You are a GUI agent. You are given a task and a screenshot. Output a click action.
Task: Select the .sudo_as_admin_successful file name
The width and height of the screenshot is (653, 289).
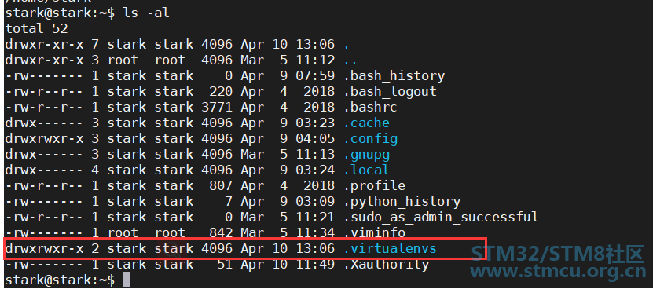442,218
